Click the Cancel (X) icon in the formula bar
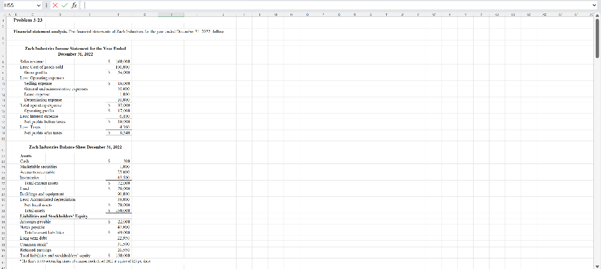601x269 pixels. click(56, 5)
